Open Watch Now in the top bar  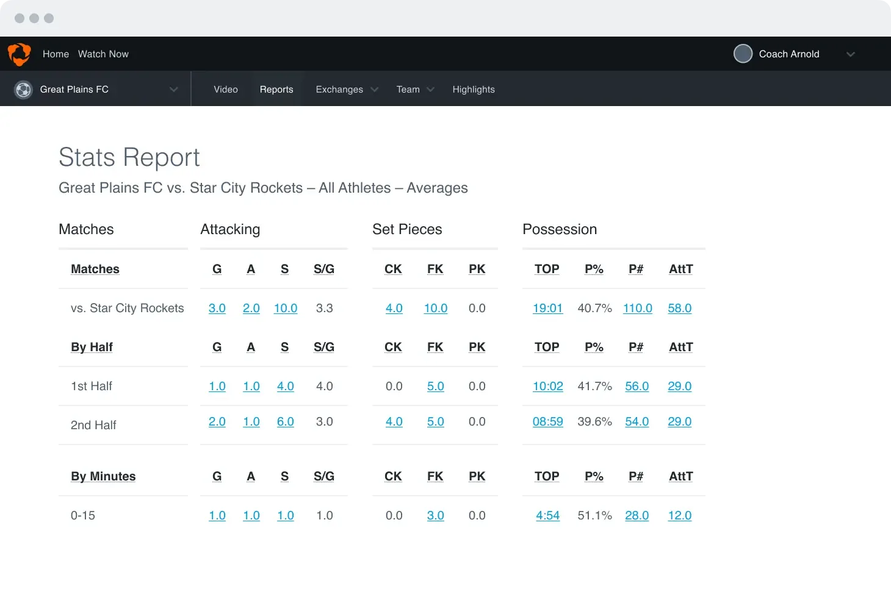coord(103,54)
